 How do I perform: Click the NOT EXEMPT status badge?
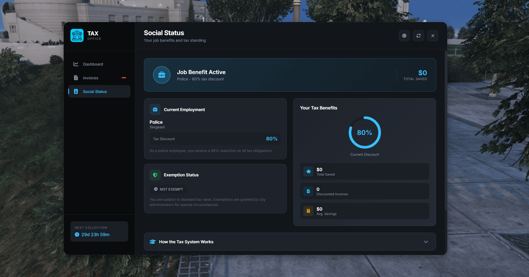(x=168, y=189)
